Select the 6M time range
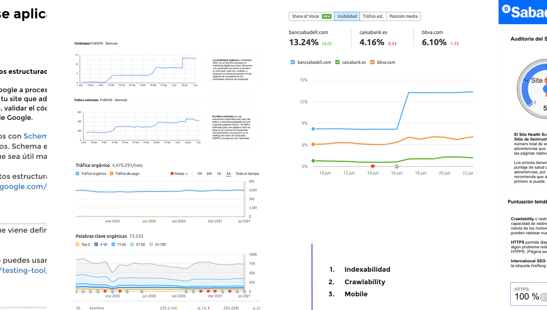 point(209,174)
